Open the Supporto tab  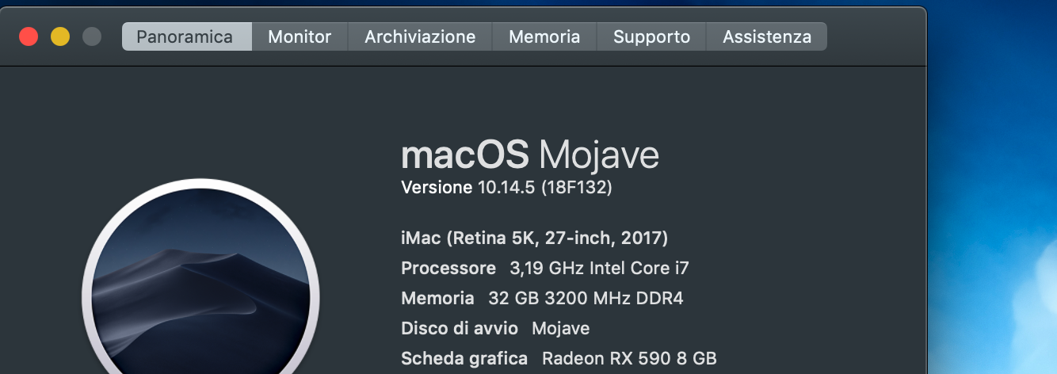pos(651,36)
